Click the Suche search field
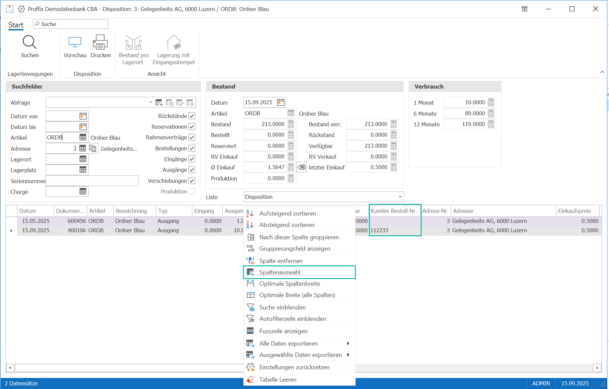 click(70, 24)
